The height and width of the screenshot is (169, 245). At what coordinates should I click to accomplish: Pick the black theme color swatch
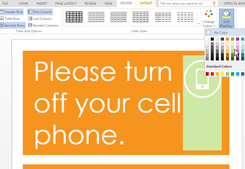coord(212,39)
